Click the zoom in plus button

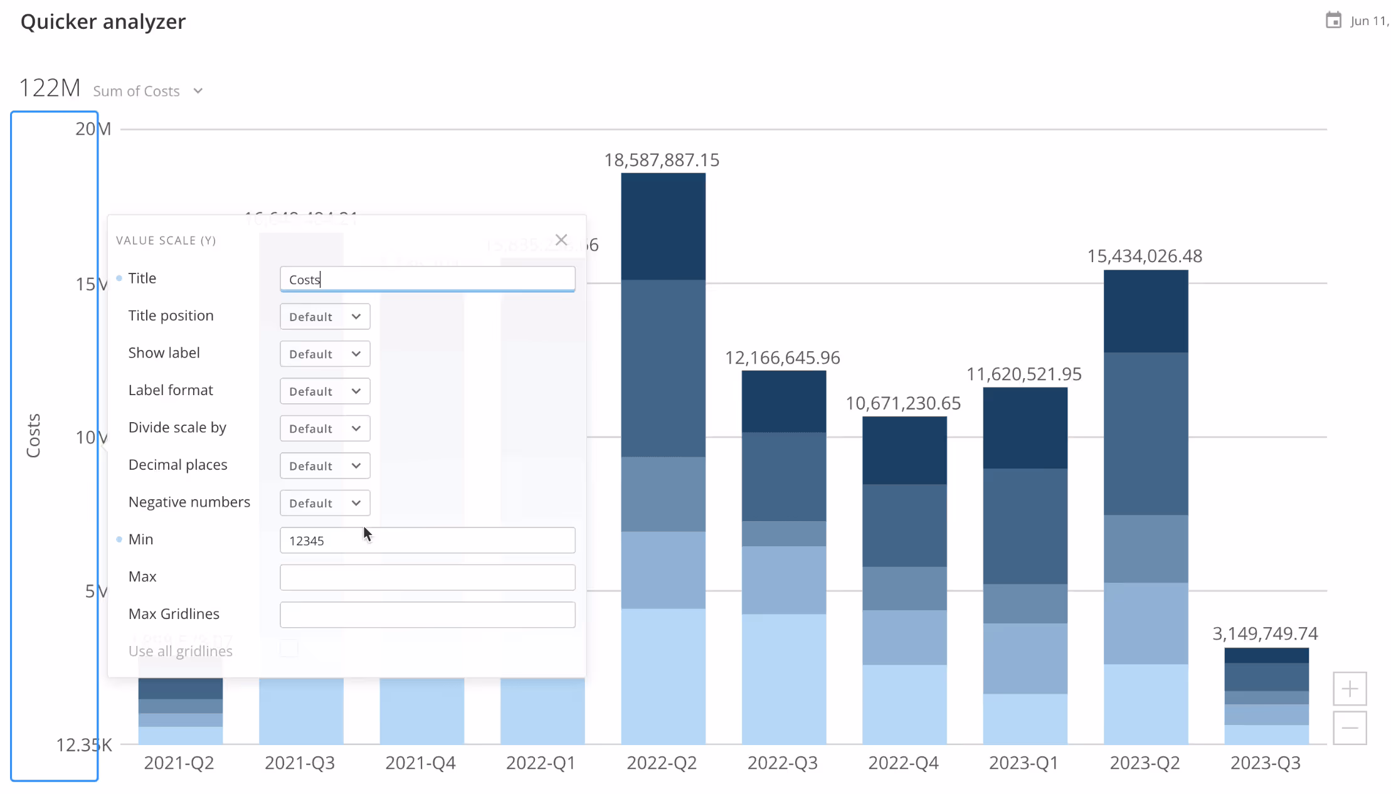1350,689
